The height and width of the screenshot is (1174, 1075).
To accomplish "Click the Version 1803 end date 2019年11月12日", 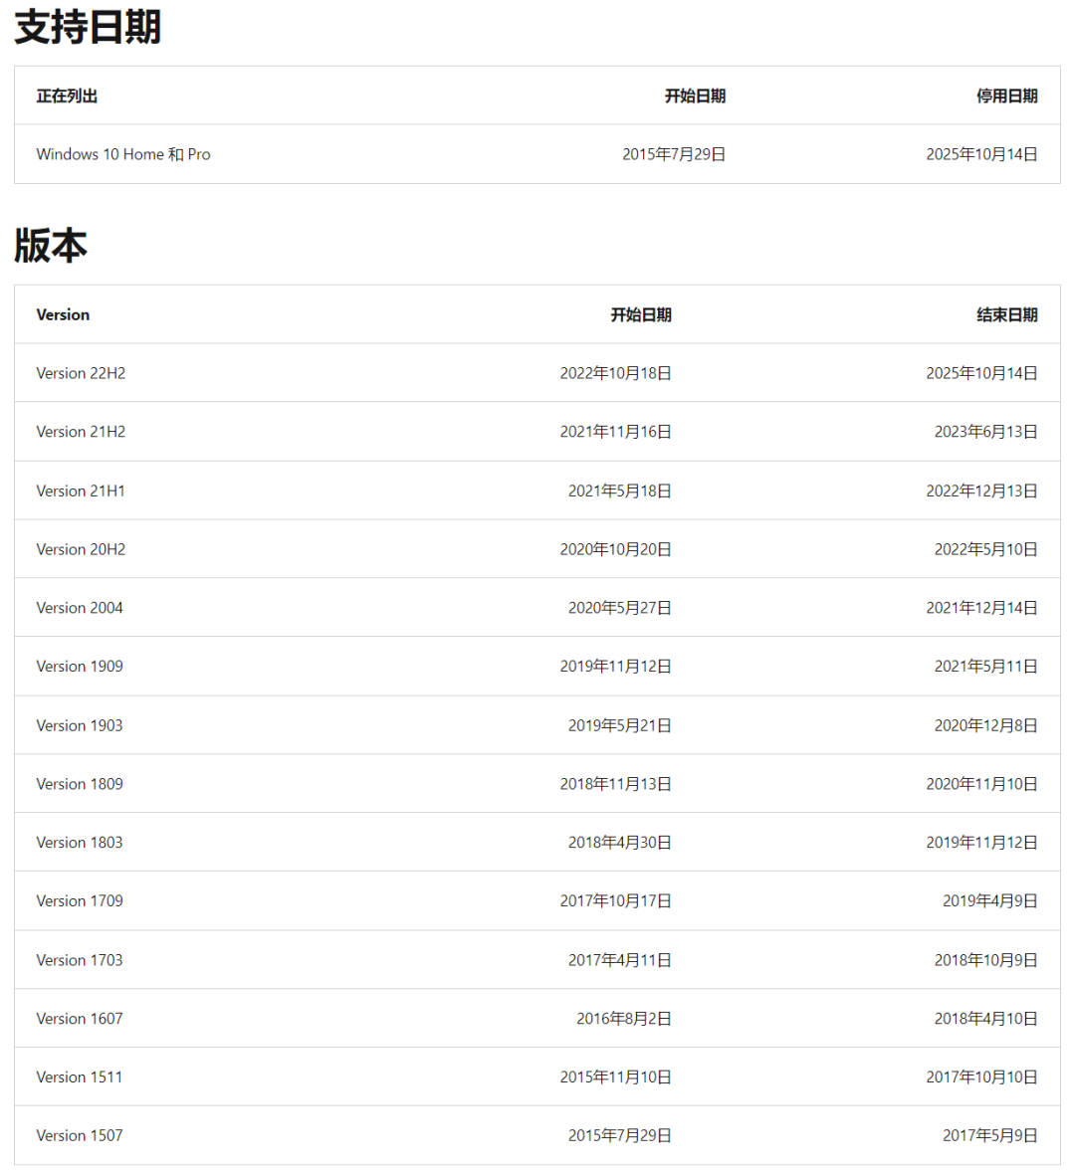I will [x=981, y=842].
